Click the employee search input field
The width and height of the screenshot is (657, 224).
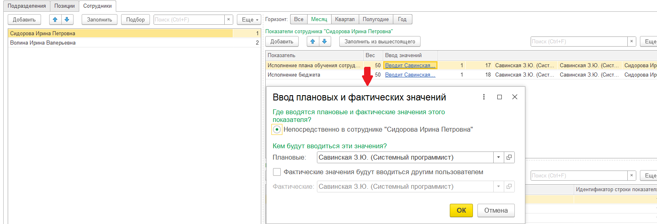[x=189, y=19]
